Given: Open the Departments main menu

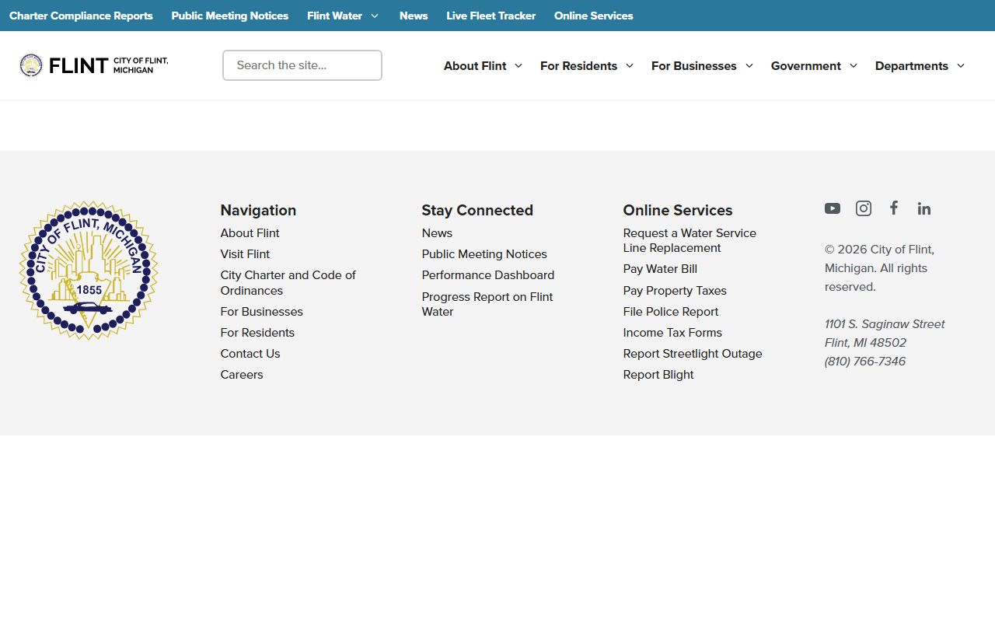Looking at the screenshot, I should click(912, 66).
